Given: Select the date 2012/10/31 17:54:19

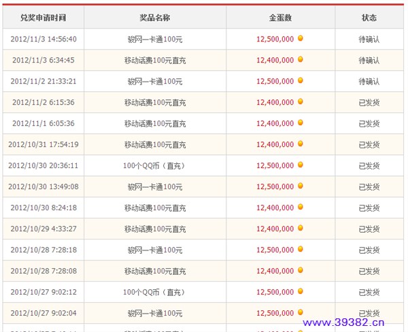Looking at the screenshot, I should [x=44, y=144].
